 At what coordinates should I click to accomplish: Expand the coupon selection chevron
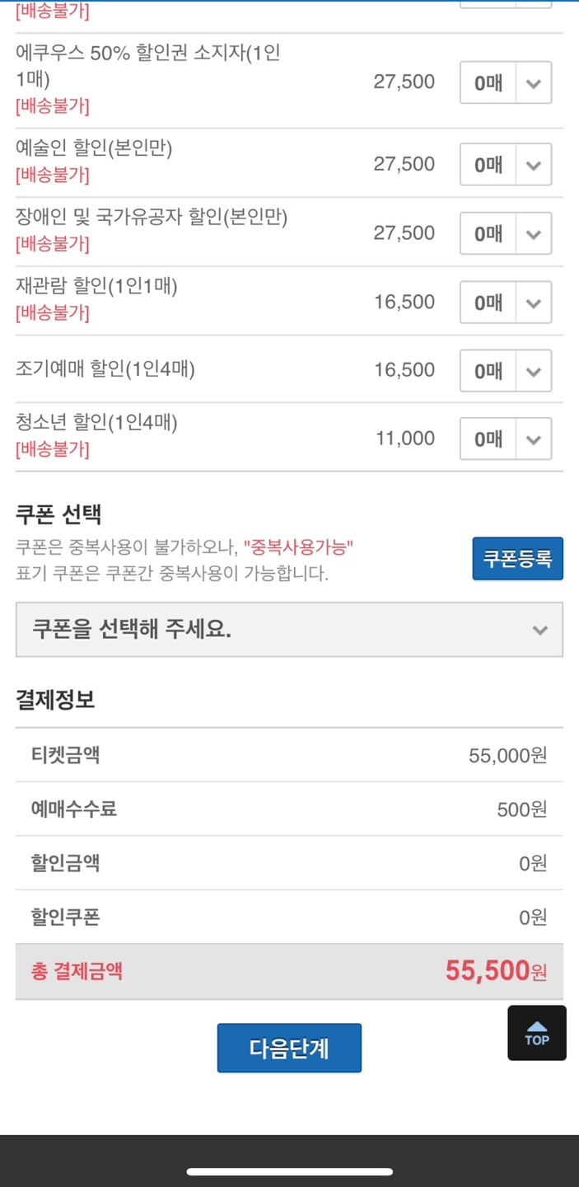pos(541,630)
